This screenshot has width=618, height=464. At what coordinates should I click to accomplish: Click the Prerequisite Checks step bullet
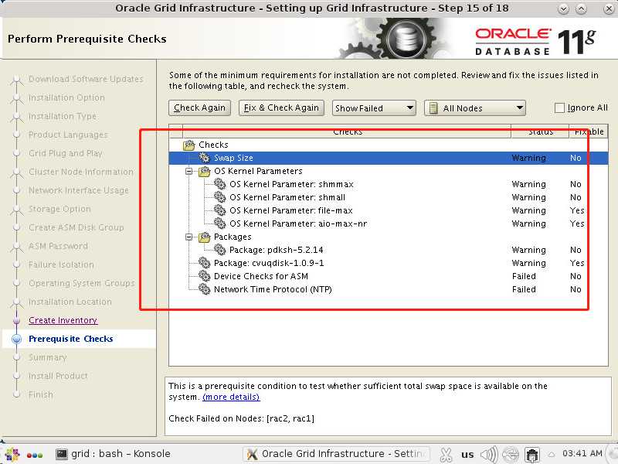16,339
